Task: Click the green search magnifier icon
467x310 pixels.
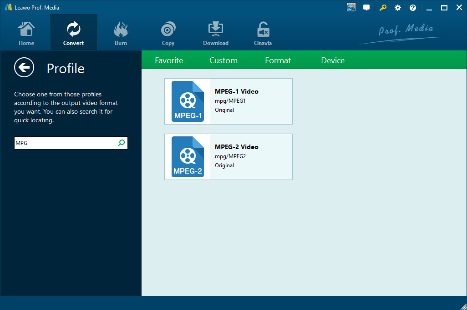Action: [122, 143]
